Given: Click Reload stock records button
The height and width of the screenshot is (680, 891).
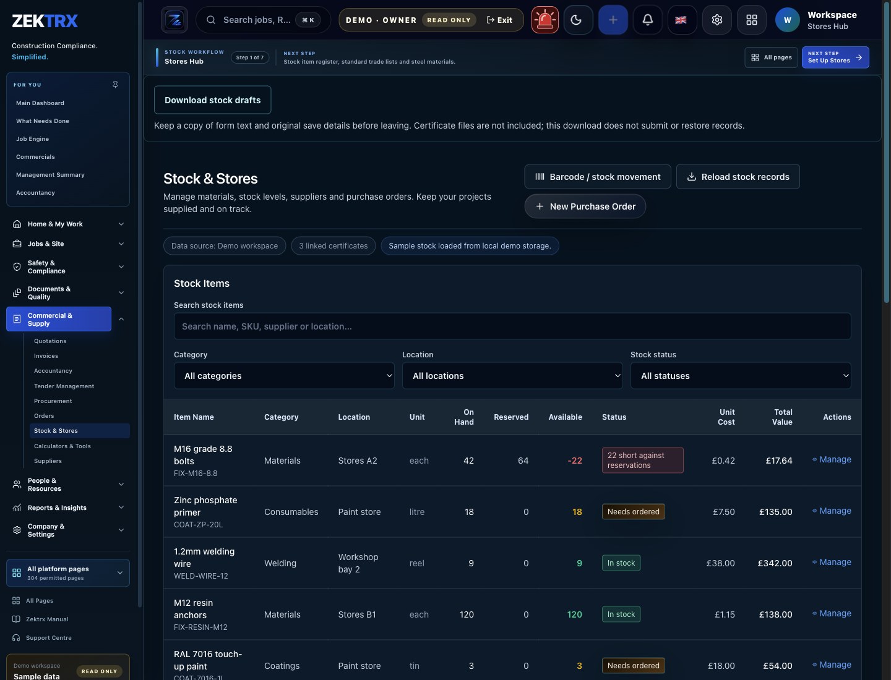Looking at the screenshot, I should pyautogui.click(x=738, y=177).
